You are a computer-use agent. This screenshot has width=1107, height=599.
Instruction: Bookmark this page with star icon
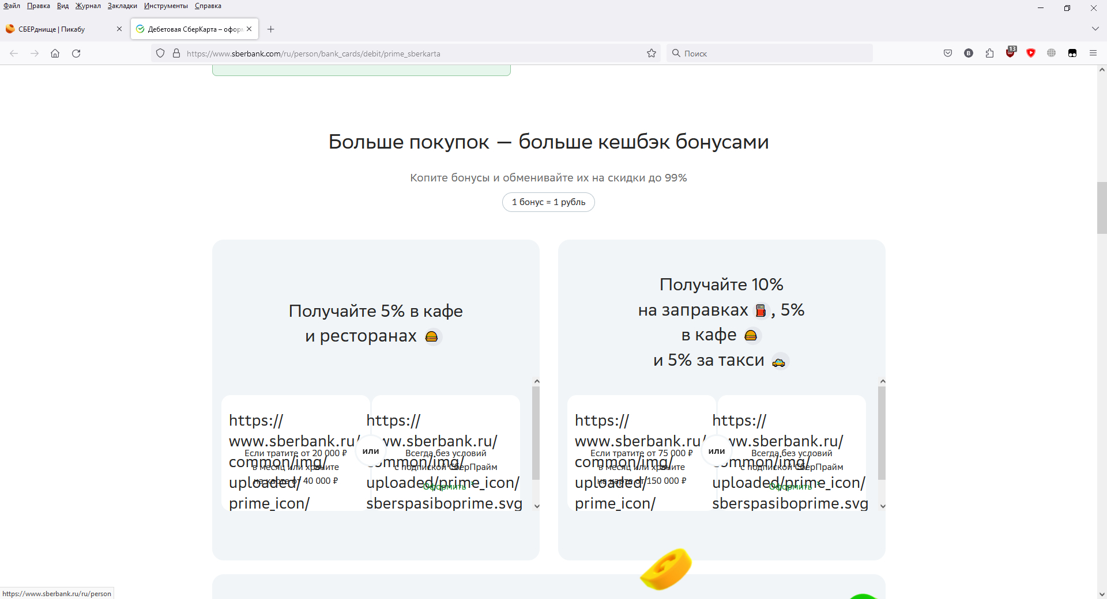(x=652, y=54)
